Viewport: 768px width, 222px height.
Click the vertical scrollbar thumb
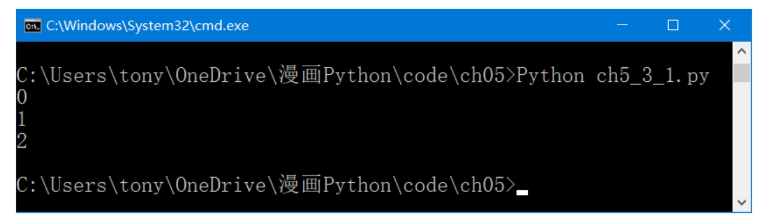point(742,72)
